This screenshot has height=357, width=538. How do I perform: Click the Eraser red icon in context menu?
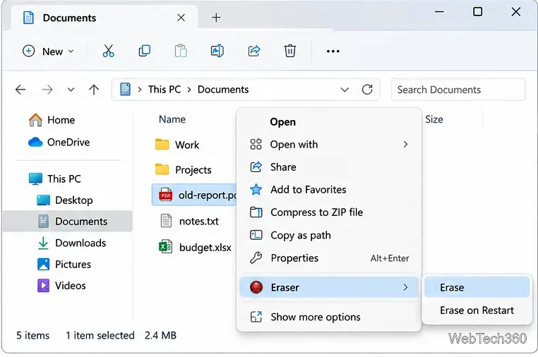(256, 287)
